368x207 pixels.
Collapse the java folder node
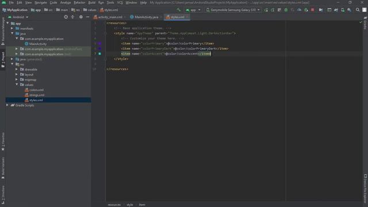12,33
